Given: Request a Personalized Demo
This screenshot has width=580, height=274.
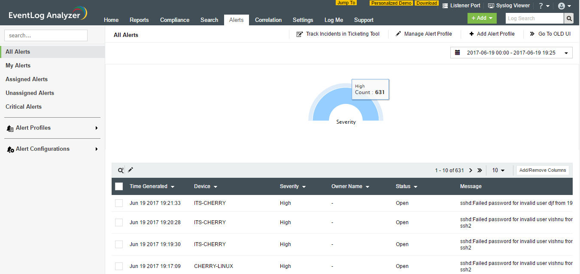Looking at the screenshot, I should pyautogui.click(x=391, y=3).
